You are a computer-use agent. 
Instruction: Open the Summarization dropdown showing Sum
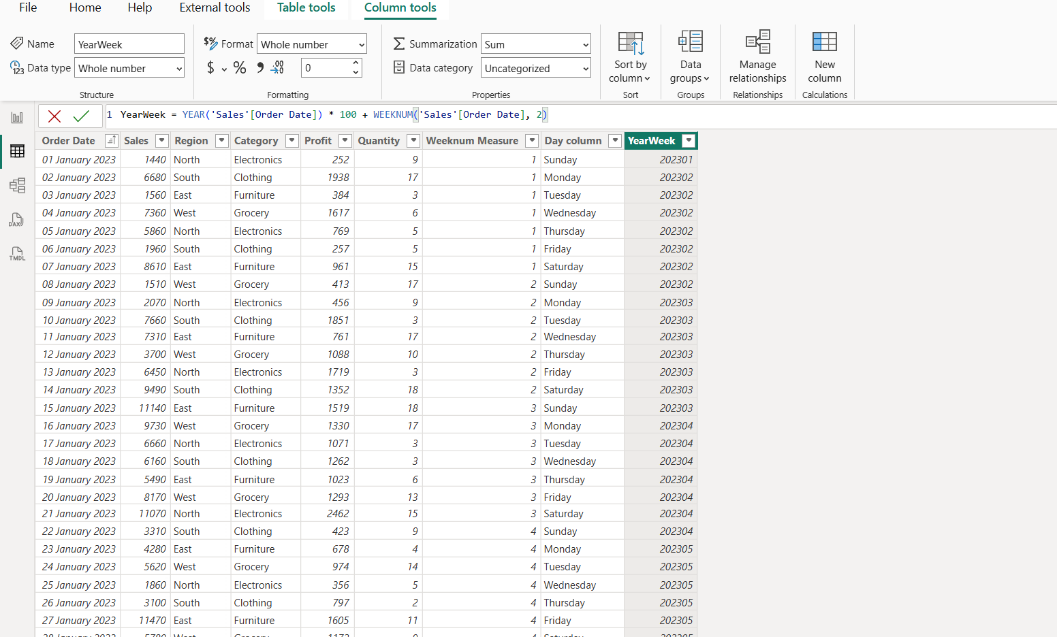pos(535,44)
